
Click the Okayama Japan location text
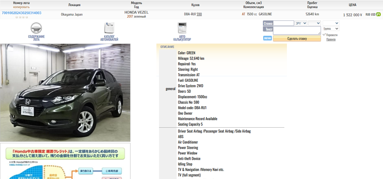[72, 14]
